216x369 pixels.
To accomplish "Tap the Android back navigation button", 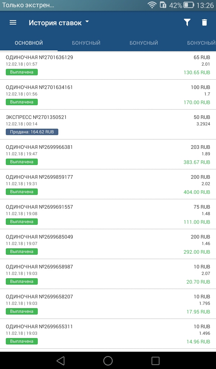I will tap(60, 360).
